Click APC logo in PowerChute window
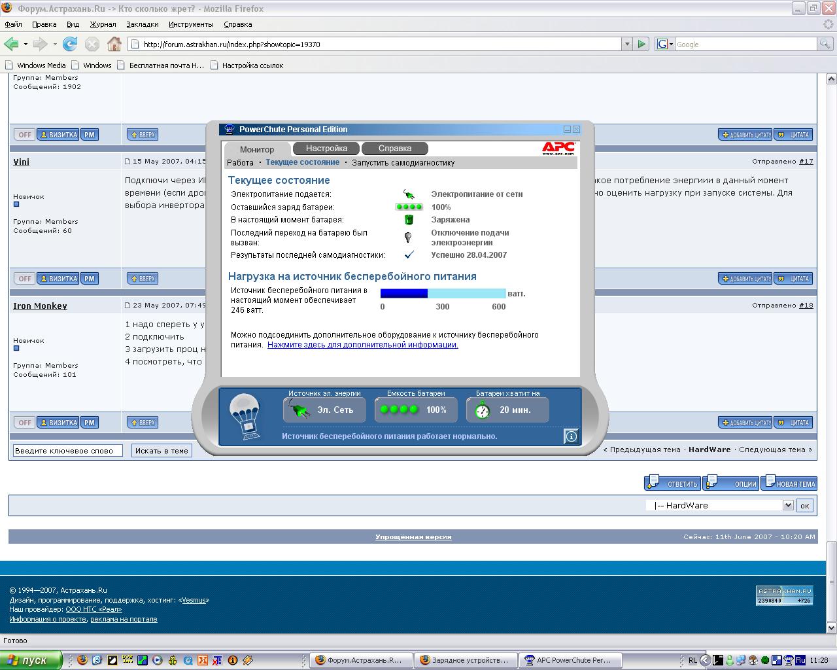Image resolution: width=837 pixels, height=670 pixels. click(558, 148)
